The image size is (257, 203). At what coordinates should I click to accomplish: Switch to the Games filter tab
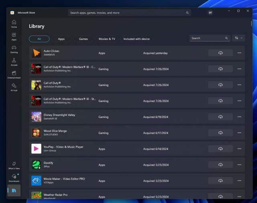83,39
